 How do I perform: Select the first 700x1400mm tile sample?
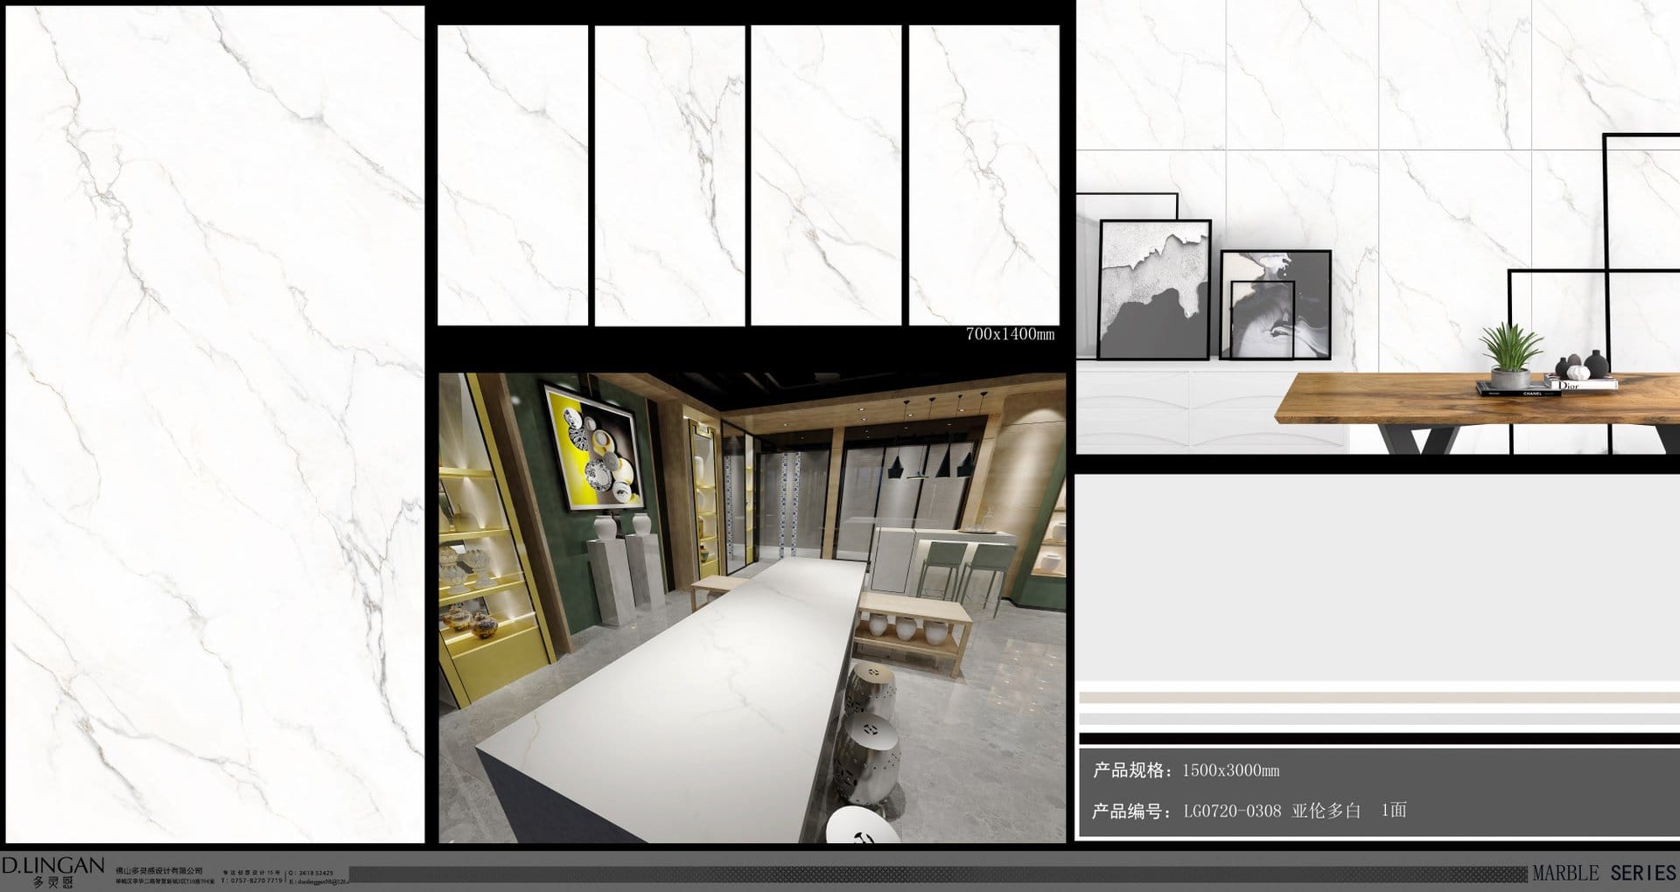coord(513,175)
